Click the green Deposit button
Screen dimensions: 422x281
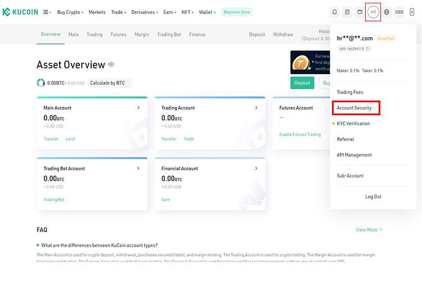pos(302,83)
